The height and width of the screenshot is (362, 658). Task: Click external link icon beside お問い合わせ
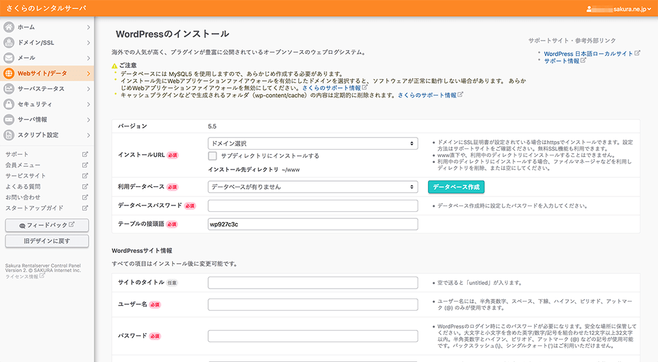[x=85, y=197]
